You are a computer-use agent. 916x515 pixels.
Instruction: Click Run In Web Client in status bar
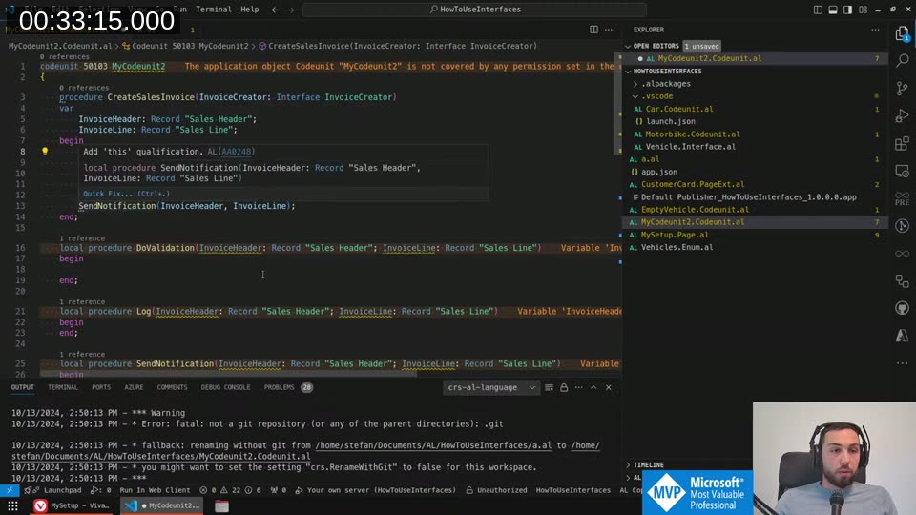click(155, 490)
